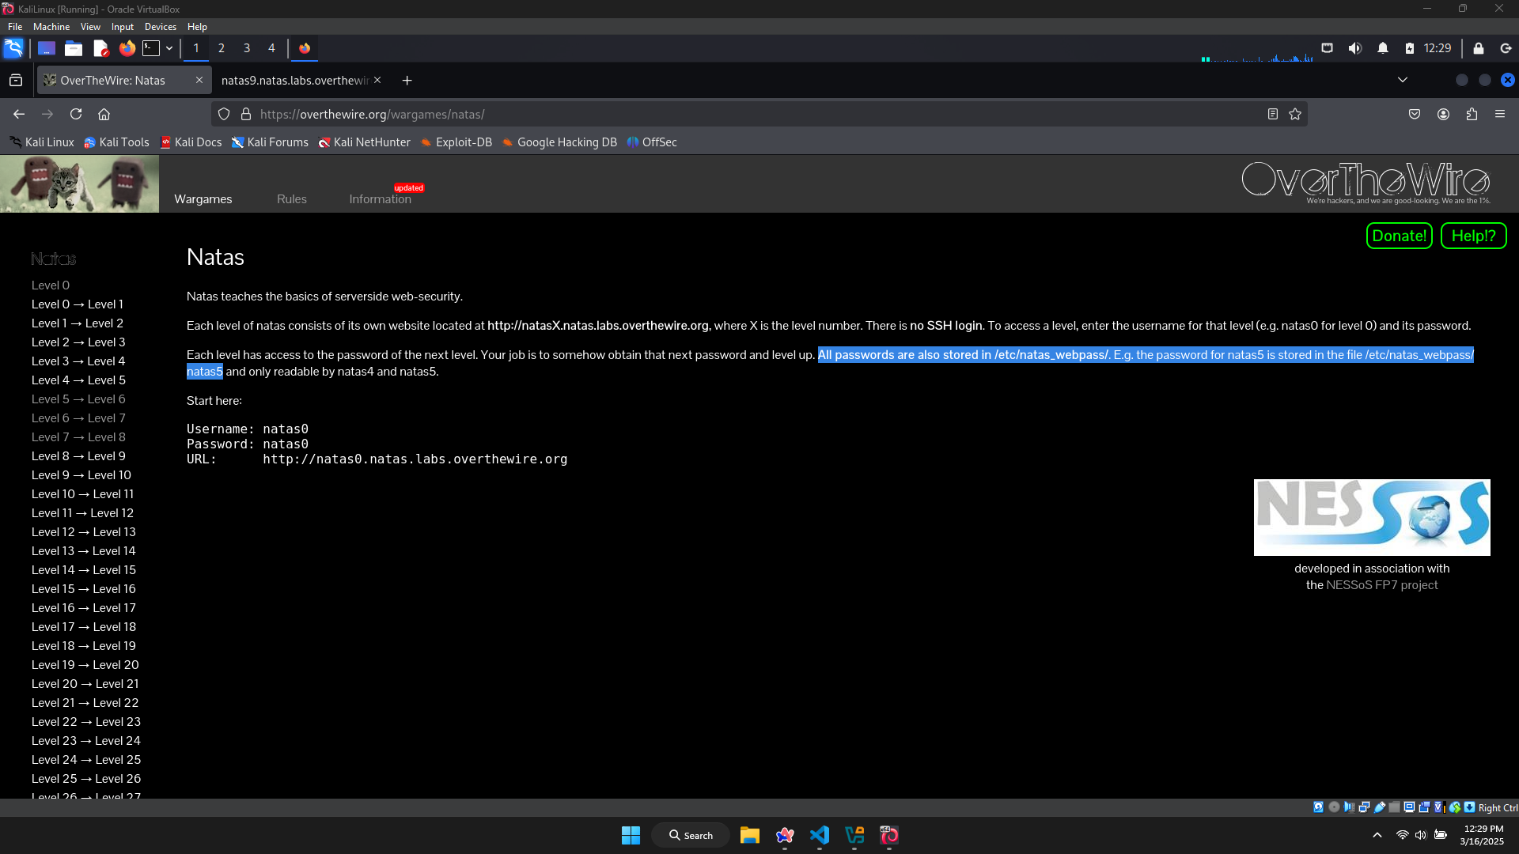
Task: Click the green Donate! button
Action: coord(1400,236)
